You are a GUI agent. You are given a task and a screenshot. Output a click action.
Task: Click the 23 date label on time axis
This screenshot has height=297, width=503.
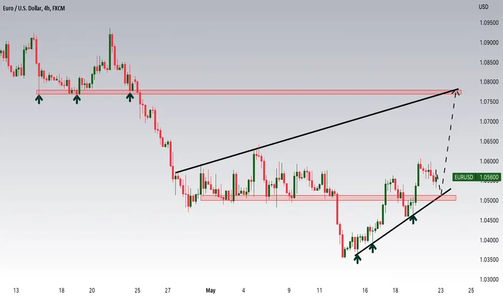441,291
